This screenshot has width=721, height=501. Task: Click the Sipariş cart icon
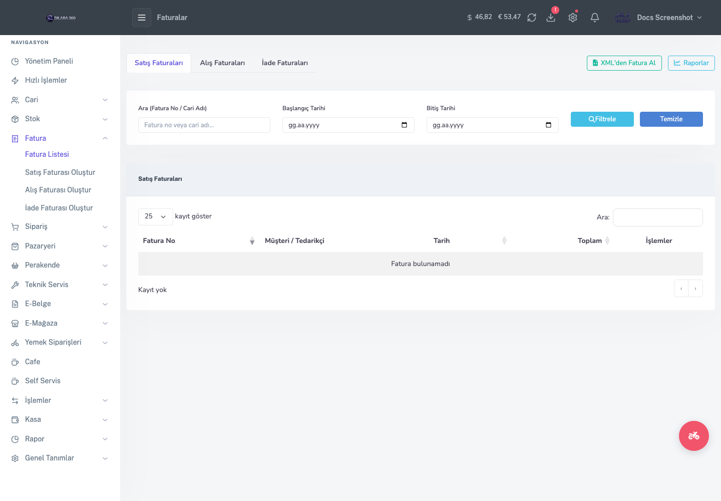point(15,227)
